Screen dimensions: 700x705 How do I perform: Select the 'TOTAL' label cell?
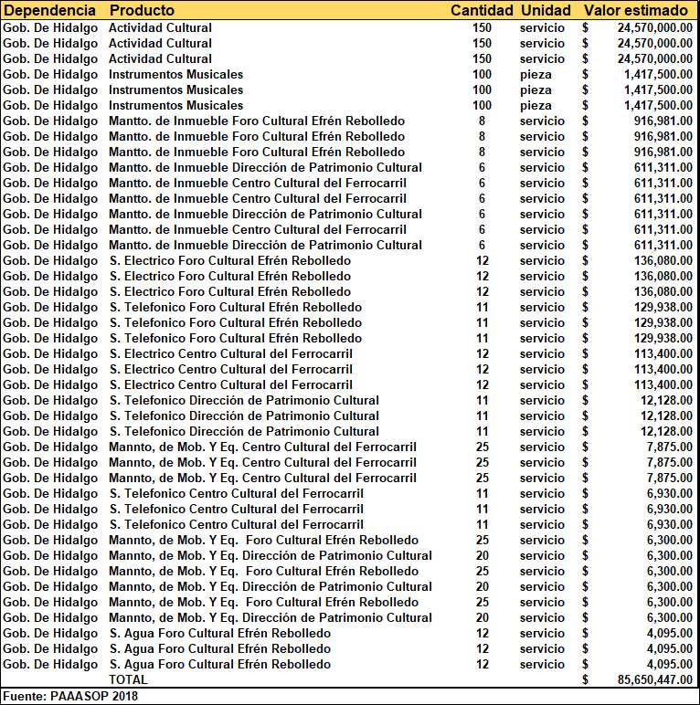[128, 679]
